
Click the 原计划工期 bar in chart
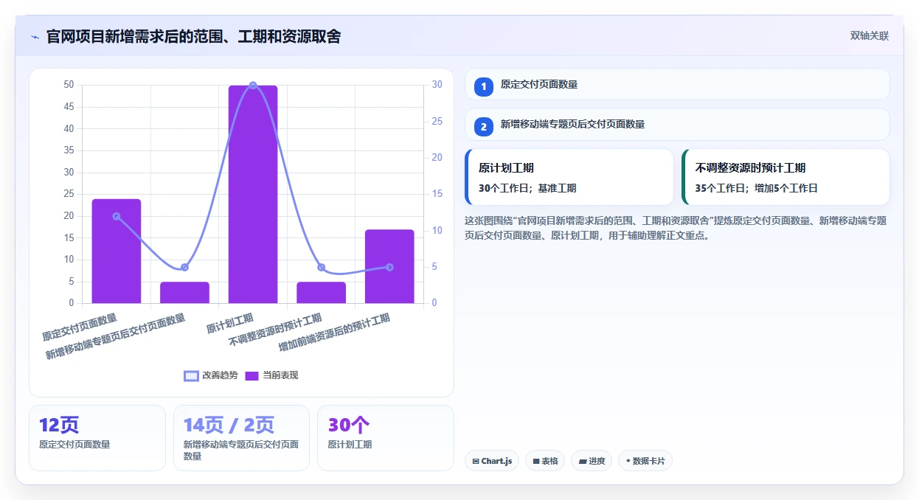click(x=253, y=194)
